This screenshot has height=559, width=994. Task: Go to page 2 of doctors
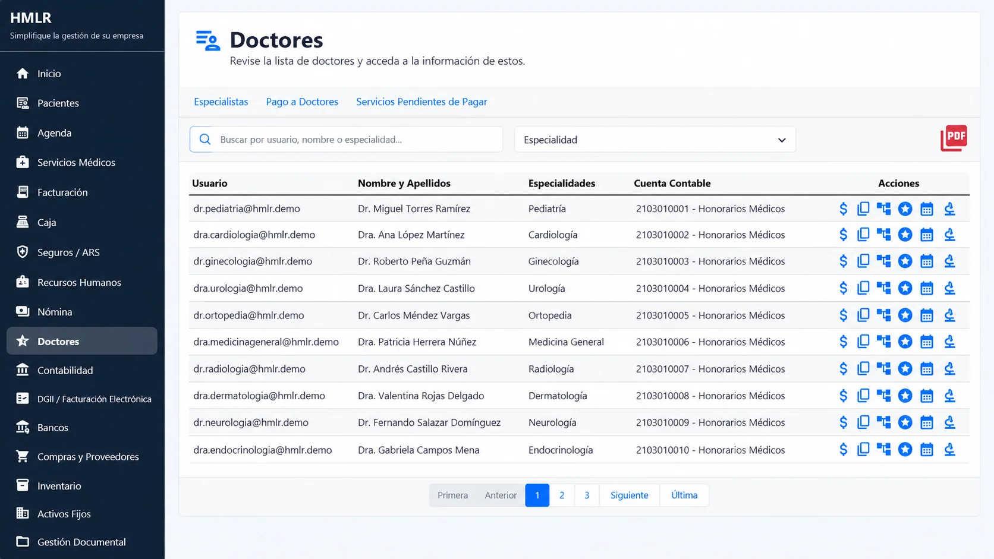coord(562,495)
